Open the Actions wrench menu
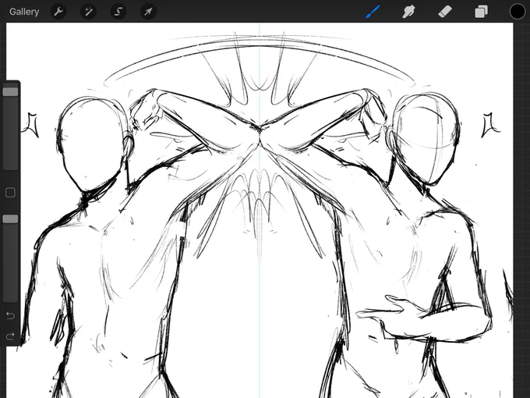Screen dimensions: 530x398 [x=58, y=12]
